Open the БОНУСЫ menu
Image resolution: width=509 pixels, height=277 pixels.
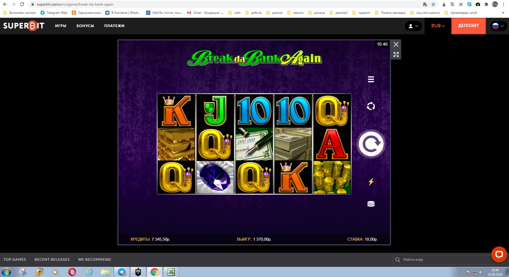tap(85, 26)
